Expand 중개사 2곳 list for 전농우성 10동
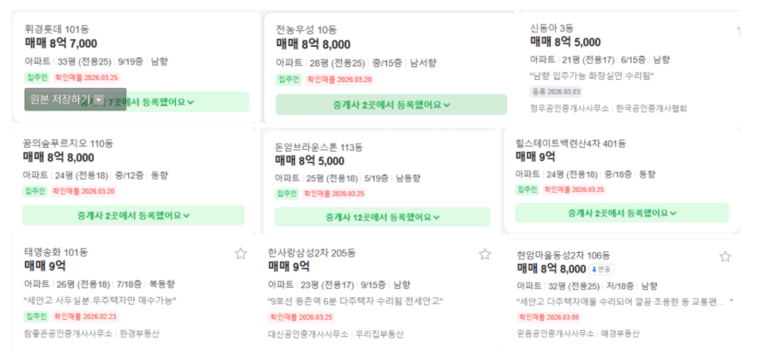 pos(391,104)
